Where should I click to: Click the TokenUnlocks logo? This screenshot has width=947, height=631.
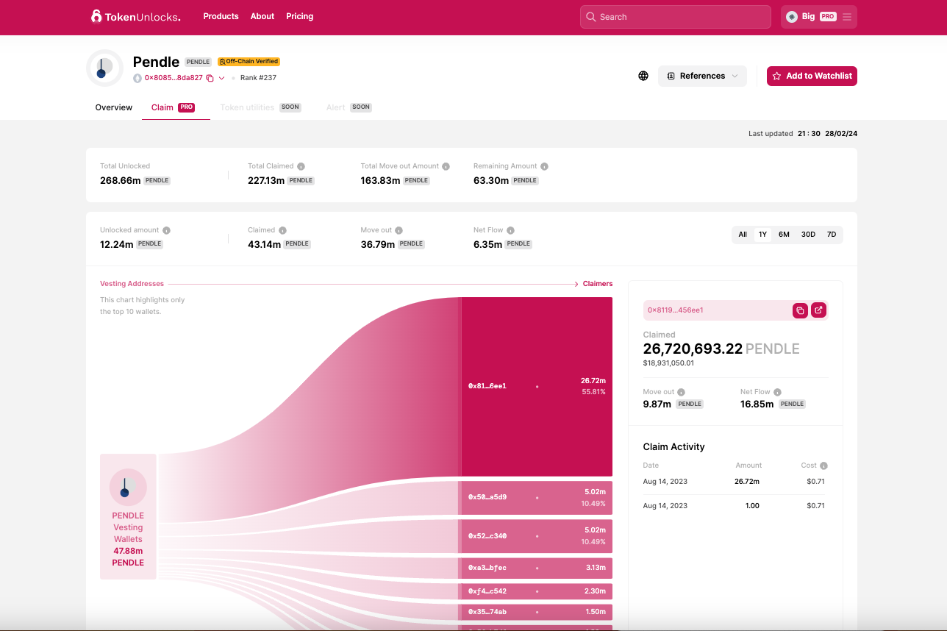click(x=135, y=16)
